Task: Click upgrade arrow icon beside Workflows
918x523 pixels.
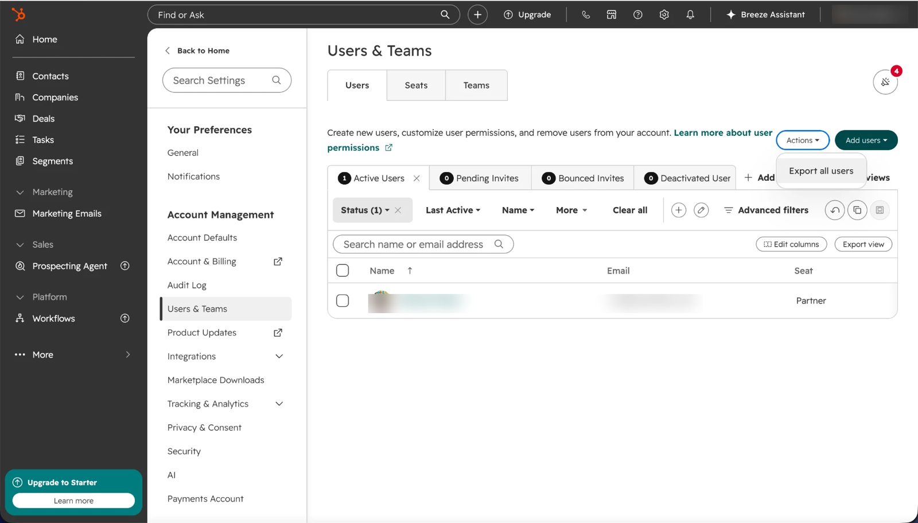Action: click(x=125, y=318)
